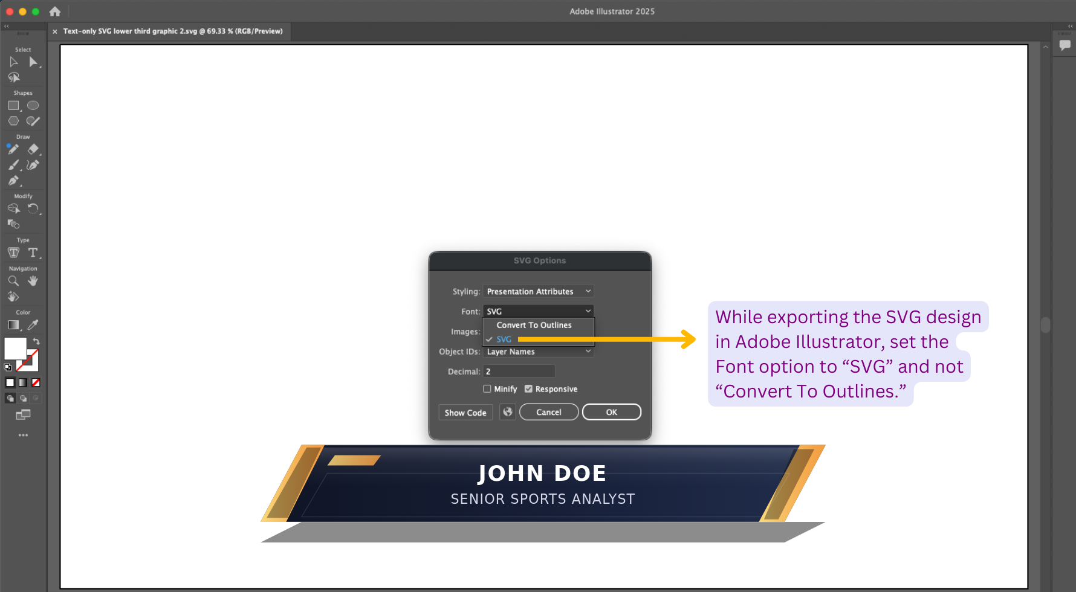Image resolution: width=1076 pixels, height=592 pixels.
Task: Select the Eraser tool
Action: pos(33,149)
